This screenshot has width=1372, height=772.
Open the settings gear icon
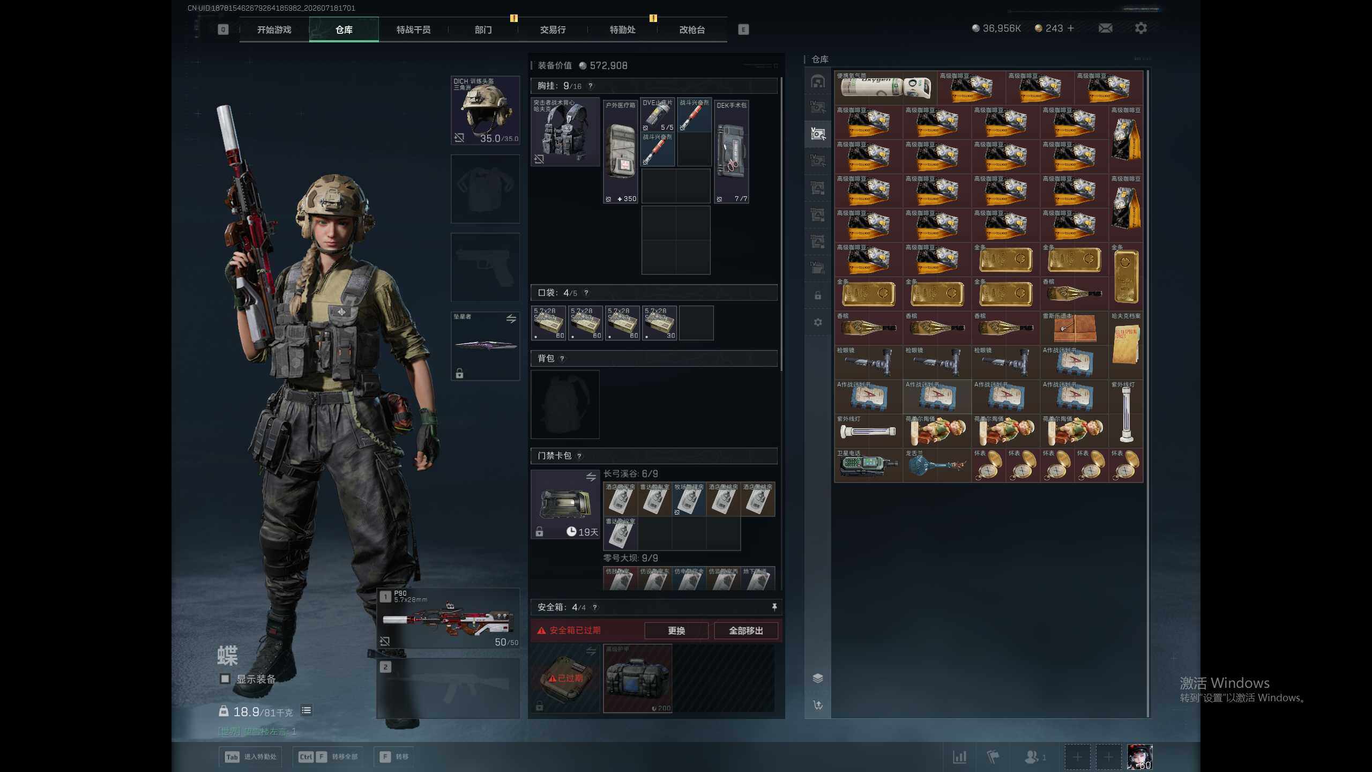point(1141,28)
